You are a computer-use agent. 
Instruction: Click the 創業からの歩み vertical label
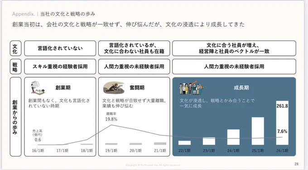(x=15, y=117)
